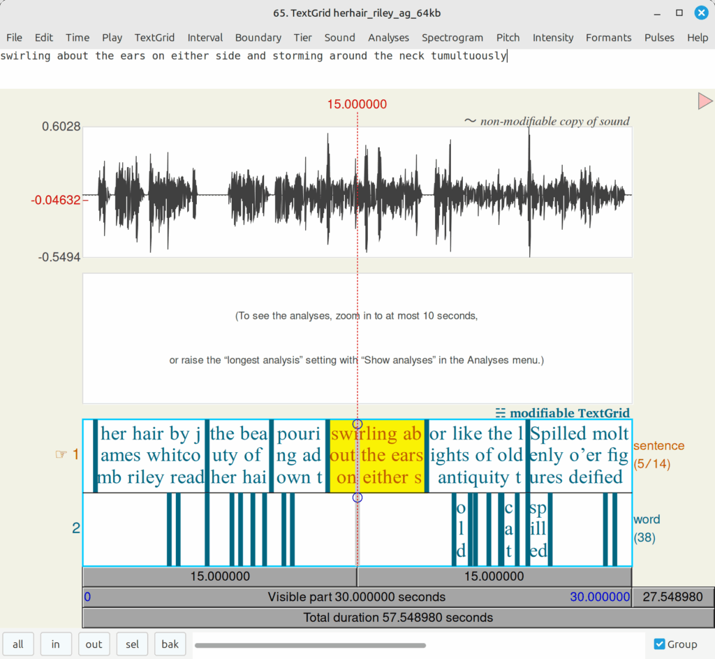The width and height of the screenshot is (715, 659).
Task: Maximize the TextGrid editor window
Action: tap(679, 13)
